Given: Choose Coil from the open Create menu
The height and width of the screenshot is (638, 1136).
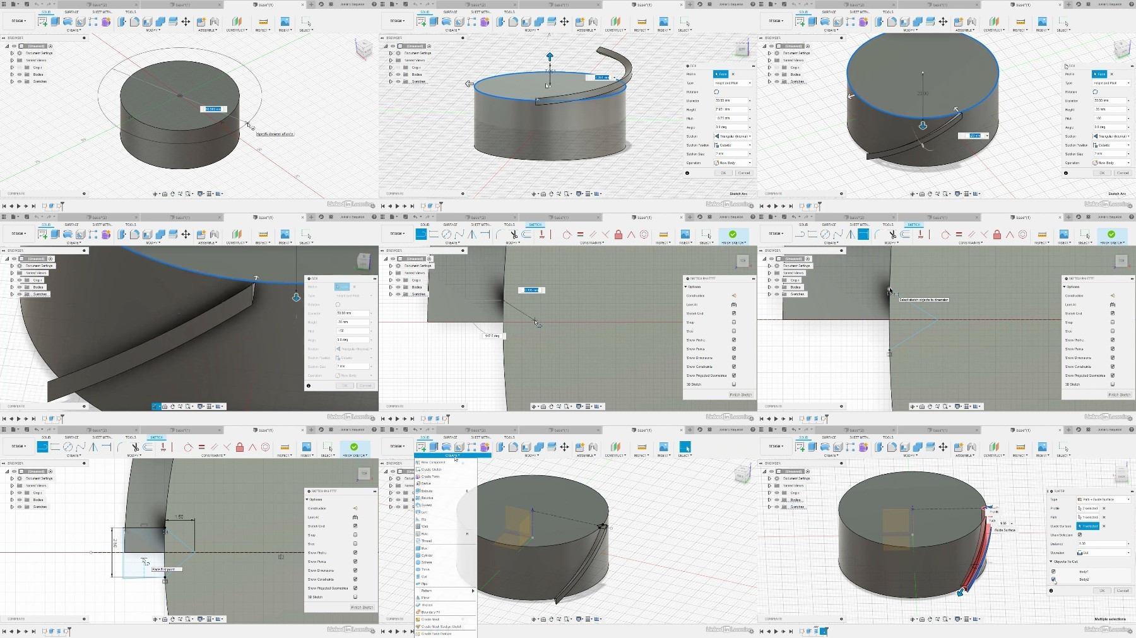Looking at the screenshot, I should click(424, 576).
